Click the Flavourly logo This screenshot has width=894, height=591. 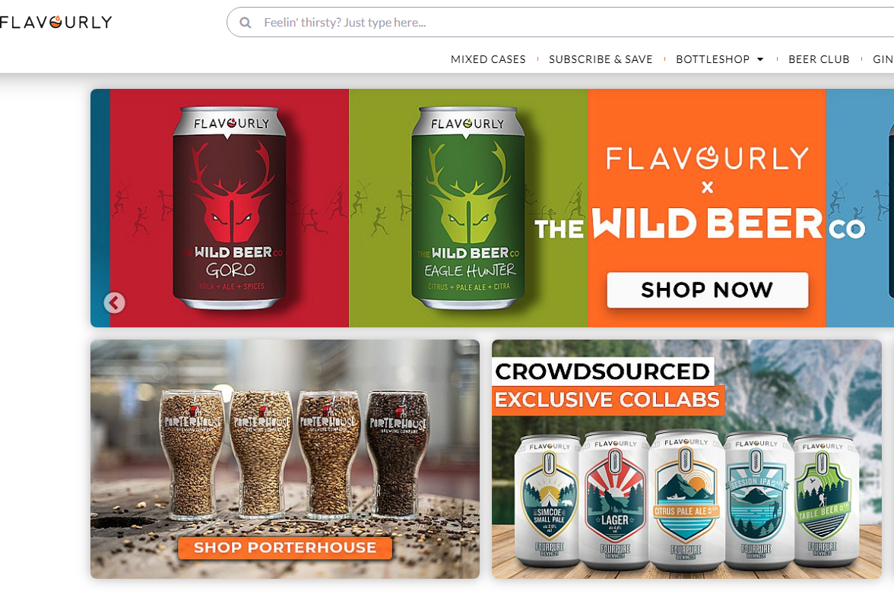(56, 22)
